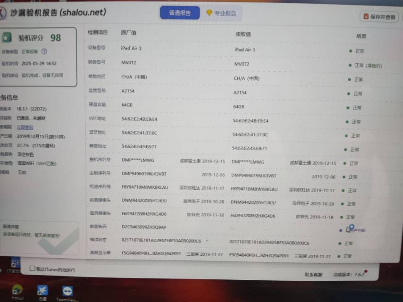The image size is (403, 302).
Task: Select system version 18.3.1 (22D72)
Action: coord(32,109)
